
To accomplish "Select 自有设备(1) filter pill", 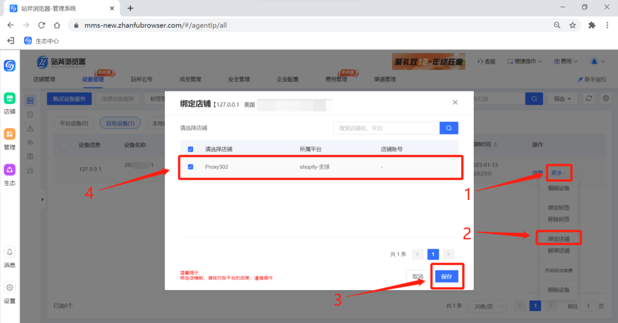I will (x=120, y=123).
